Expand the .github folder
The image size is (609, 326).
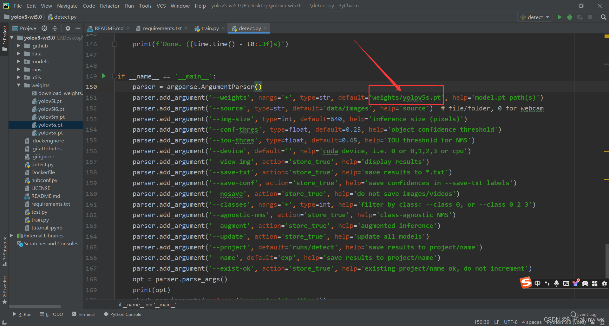pyautogui.click(x=18, y=46)
